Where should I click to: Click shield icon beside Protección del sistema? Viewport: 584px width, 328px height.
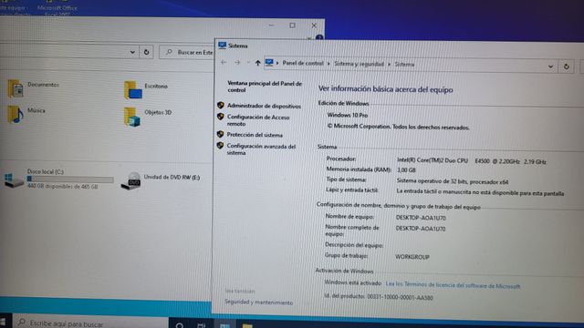tap(220, 134)
